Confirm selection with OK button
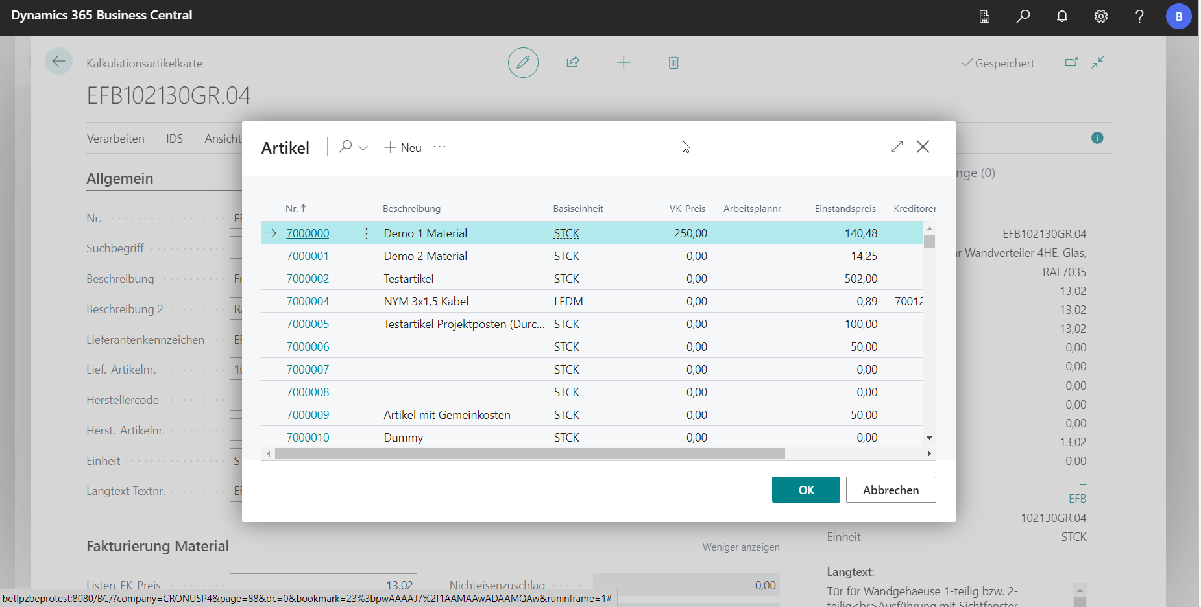This screenshot has width=1201, height=607. [x=805, y=490]
